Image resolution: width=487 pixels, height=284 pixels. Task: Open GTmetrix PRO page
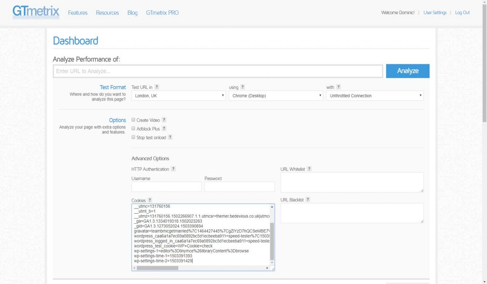(x=163, y=13)
